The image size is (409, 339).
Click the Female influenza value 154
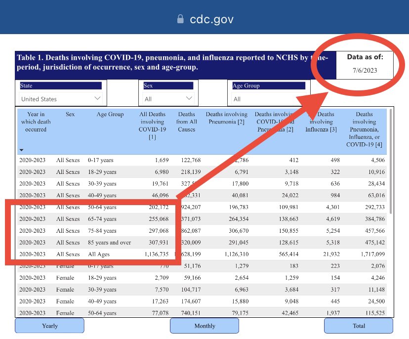coord(335,278)
